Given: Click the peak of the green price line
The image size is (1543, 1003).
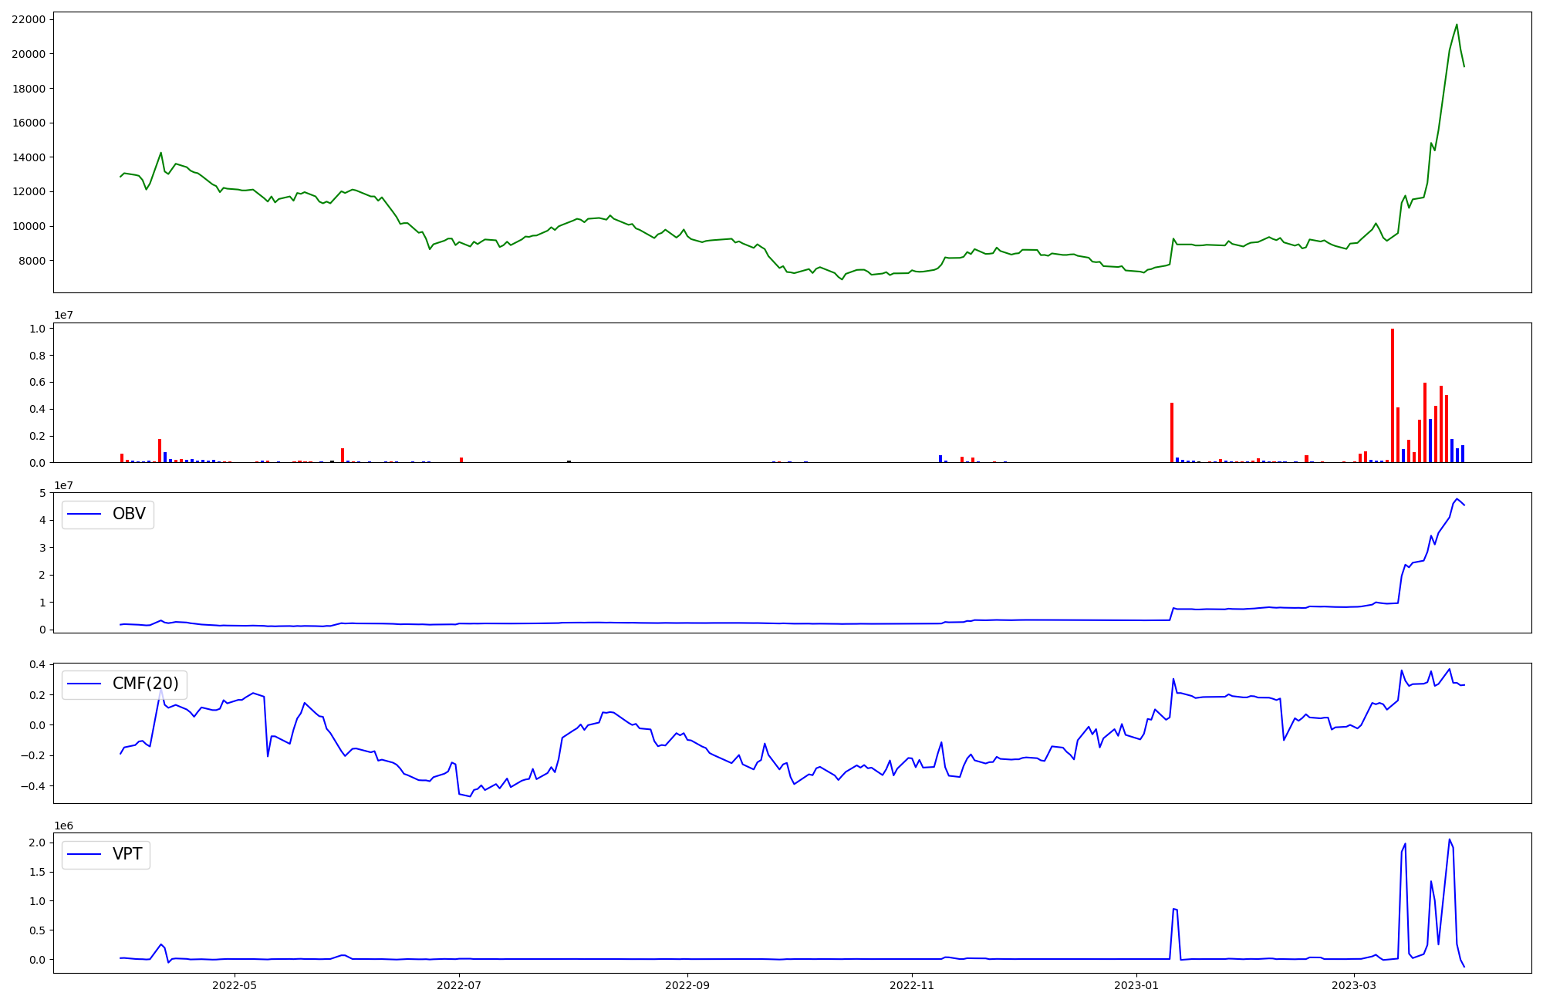Looking at the screenshot, I should pyautogui.click(x=1457, y=25).
